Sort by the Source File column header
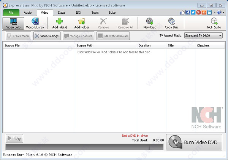The height and width of the screenshot is (160, 228). point(39,45)
